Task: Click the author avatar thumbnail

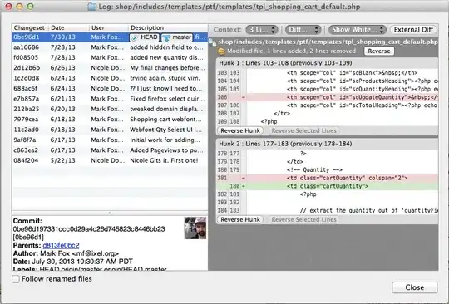Action: (195, 228)
